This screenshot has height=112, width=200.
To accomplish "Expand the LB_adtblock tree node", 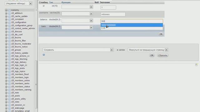I will click(6, 13).
